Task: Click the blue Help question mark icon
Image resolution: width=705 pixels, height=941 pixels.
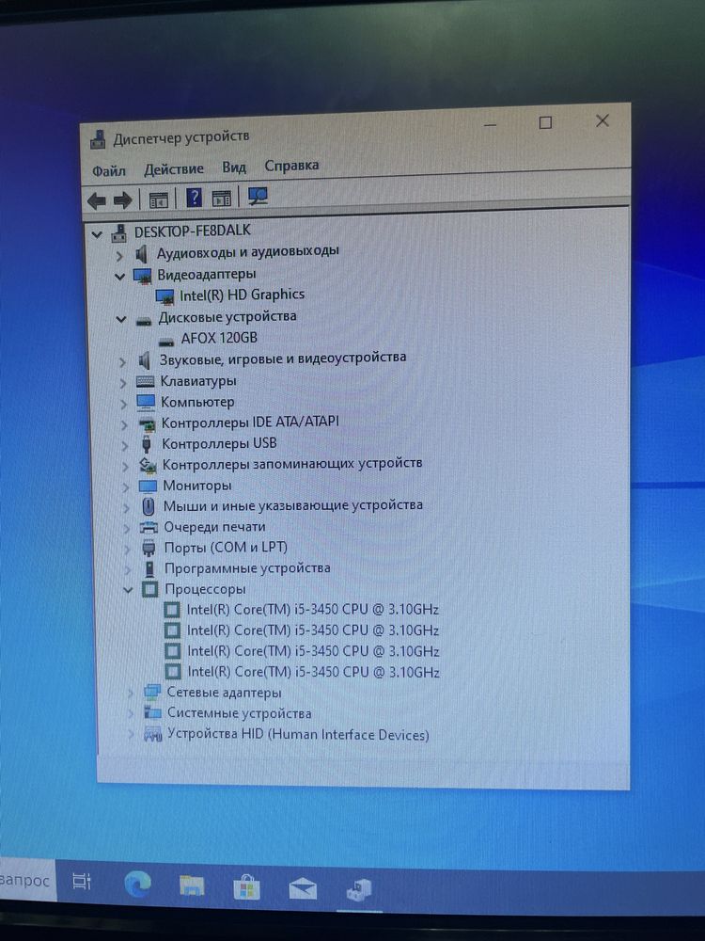Action: pos(194,198)
